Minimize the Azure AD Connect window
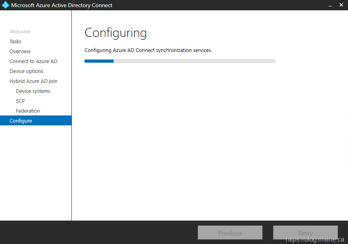Image resolution: width=348 pixels, height=244 pixels. point(330,5)
